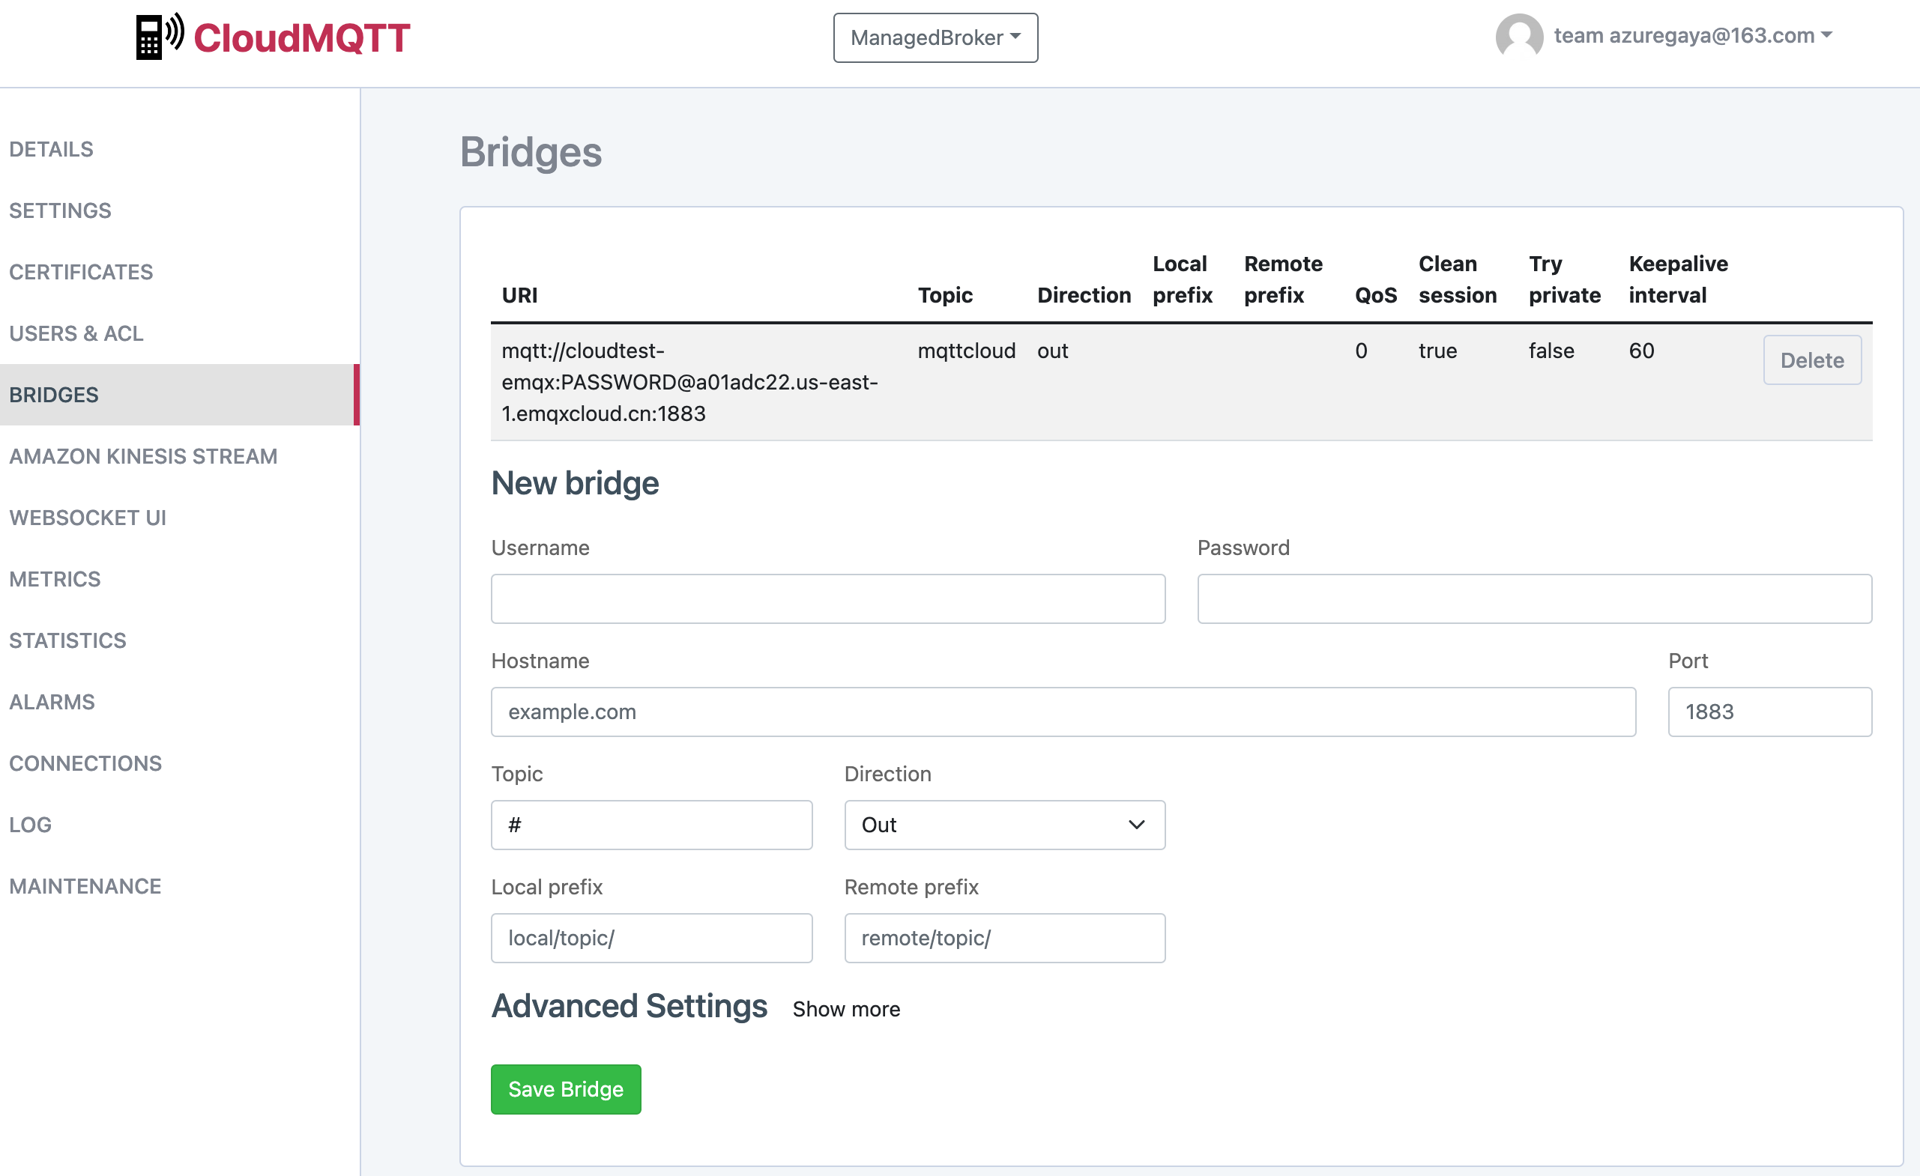The height and width of the screenshot is (1176, 1920).
Task: Go to Users & ACL section
Action: pos(76,333)
